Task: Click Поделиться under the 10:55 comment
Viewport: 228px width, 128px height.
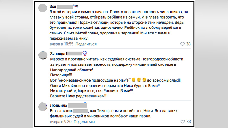Action: click(86, 44)
